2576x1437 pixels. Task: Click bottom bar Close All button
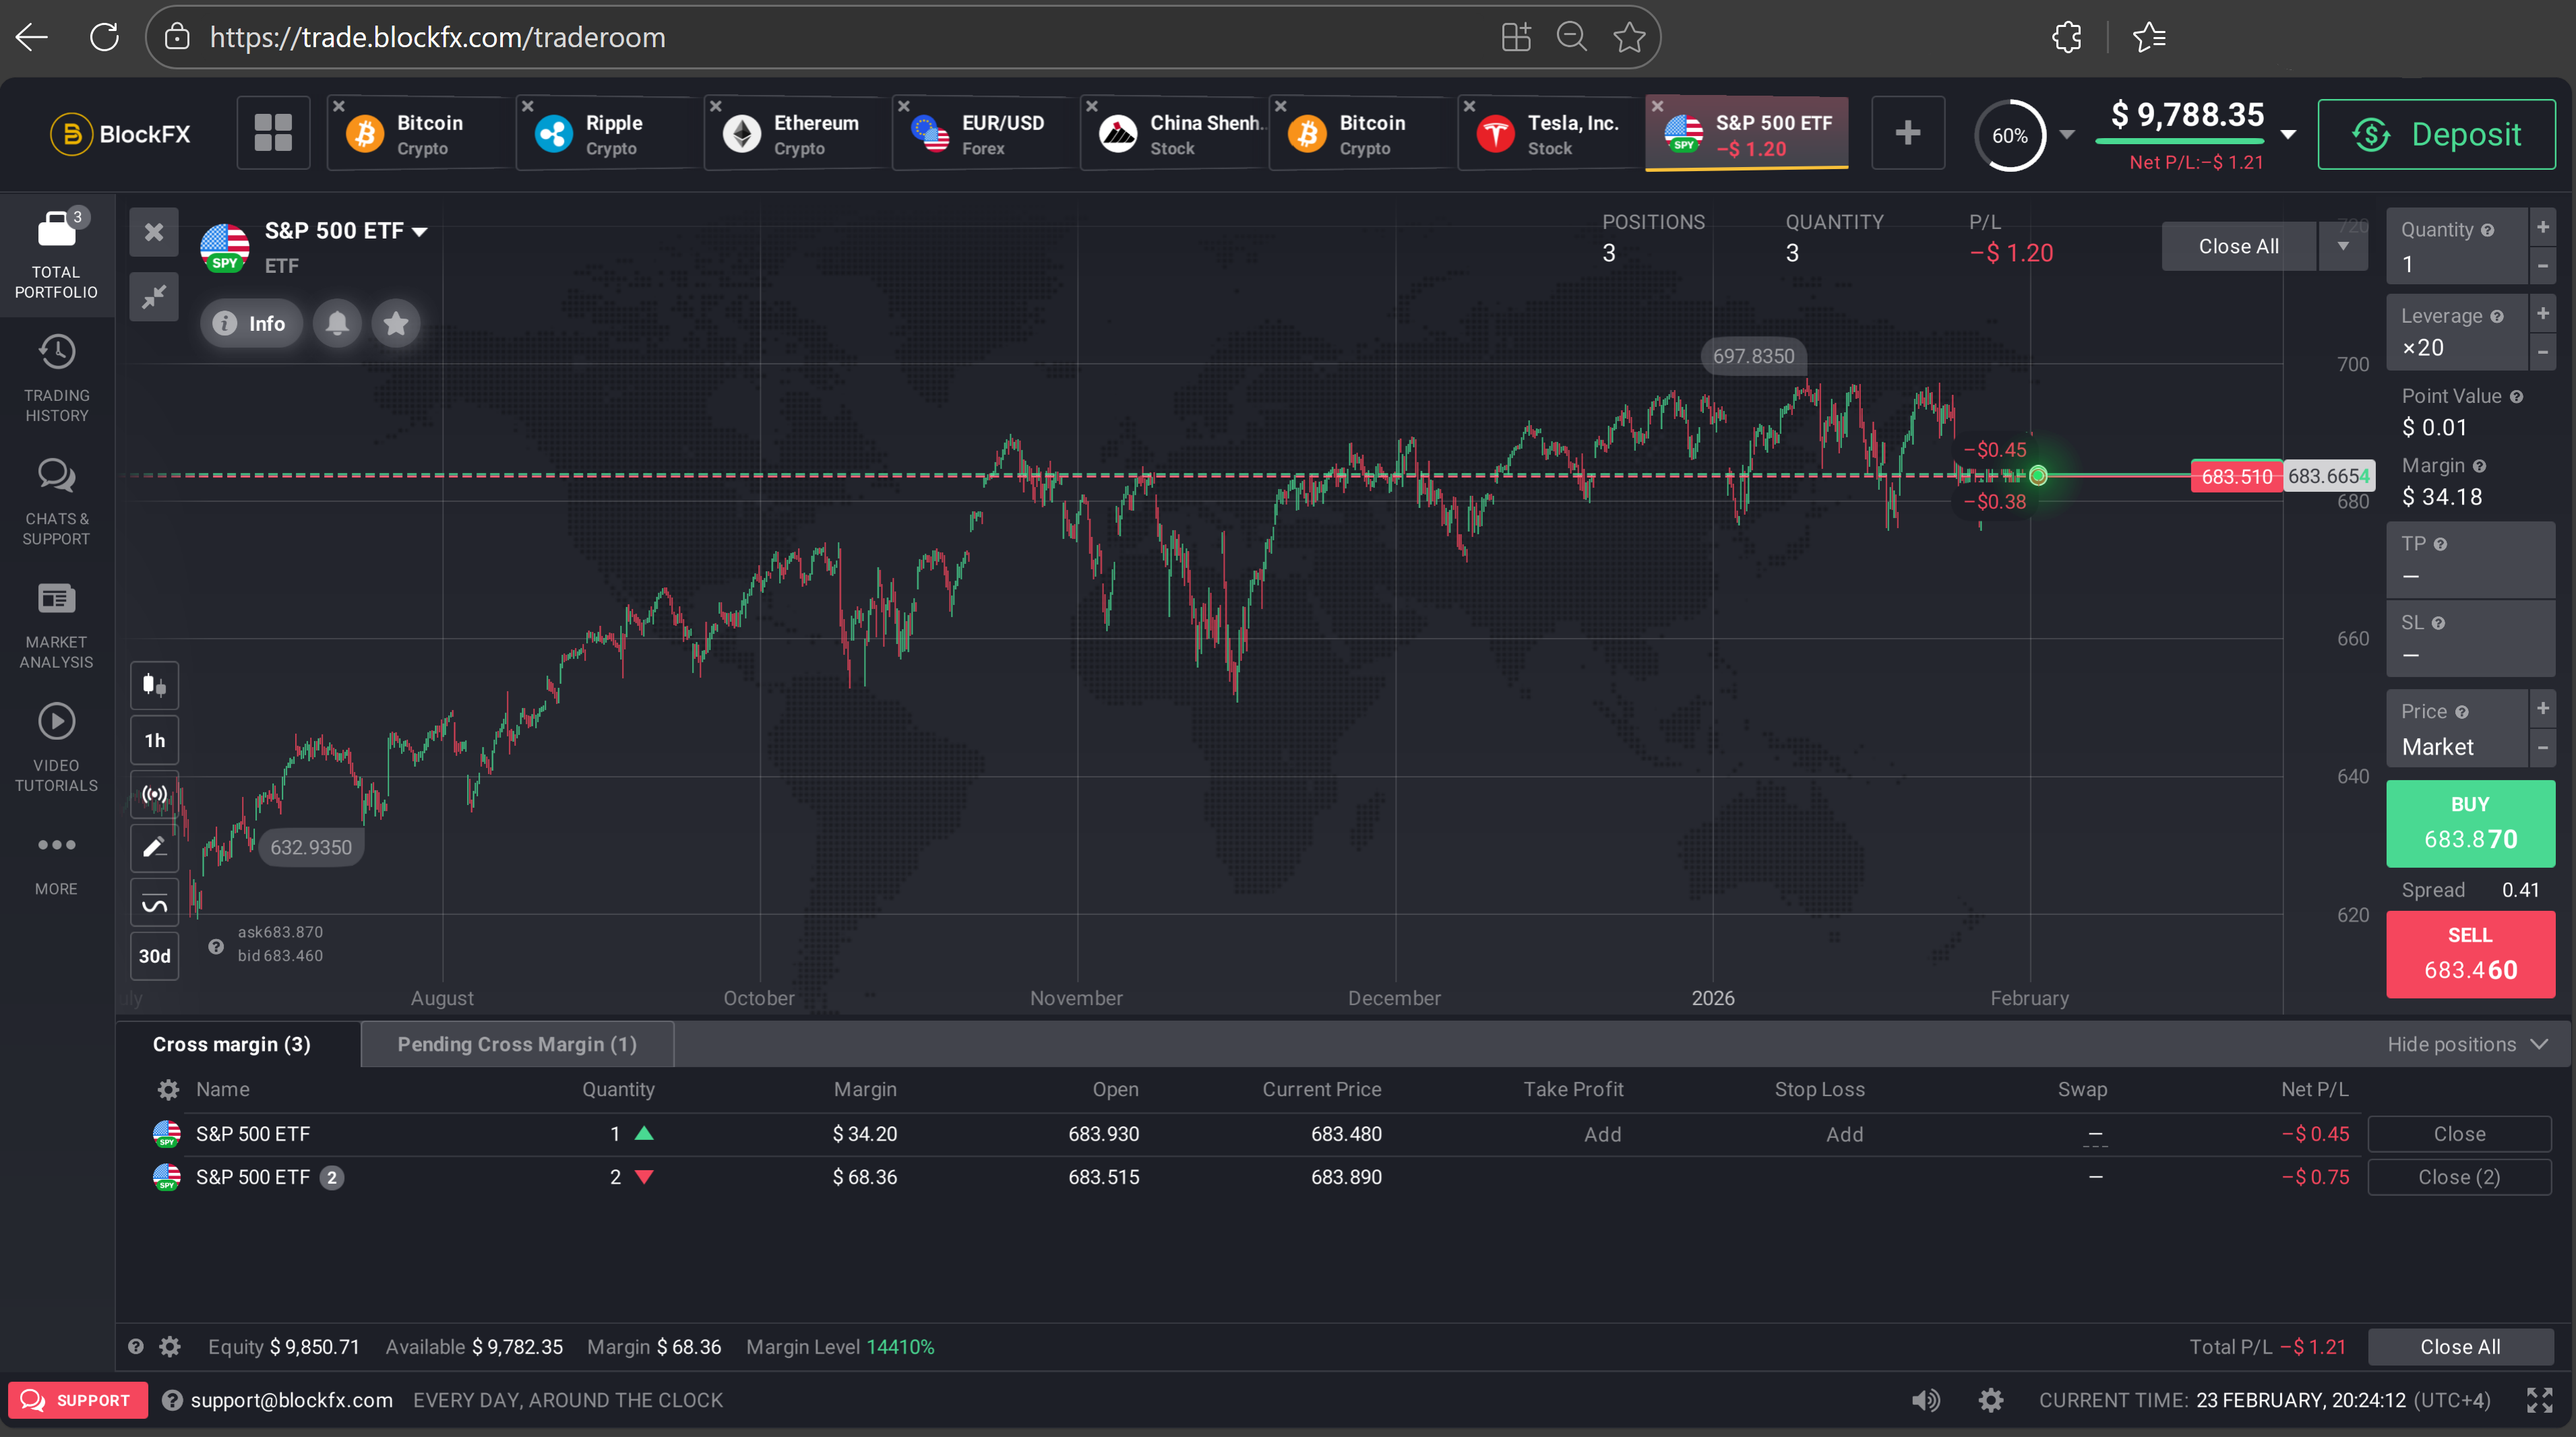[x=2460, y=1347]
